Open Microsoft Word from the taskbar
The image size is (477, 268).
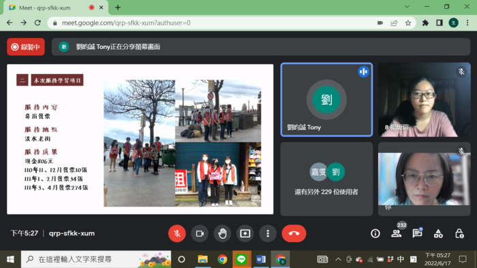click(261, 259)
